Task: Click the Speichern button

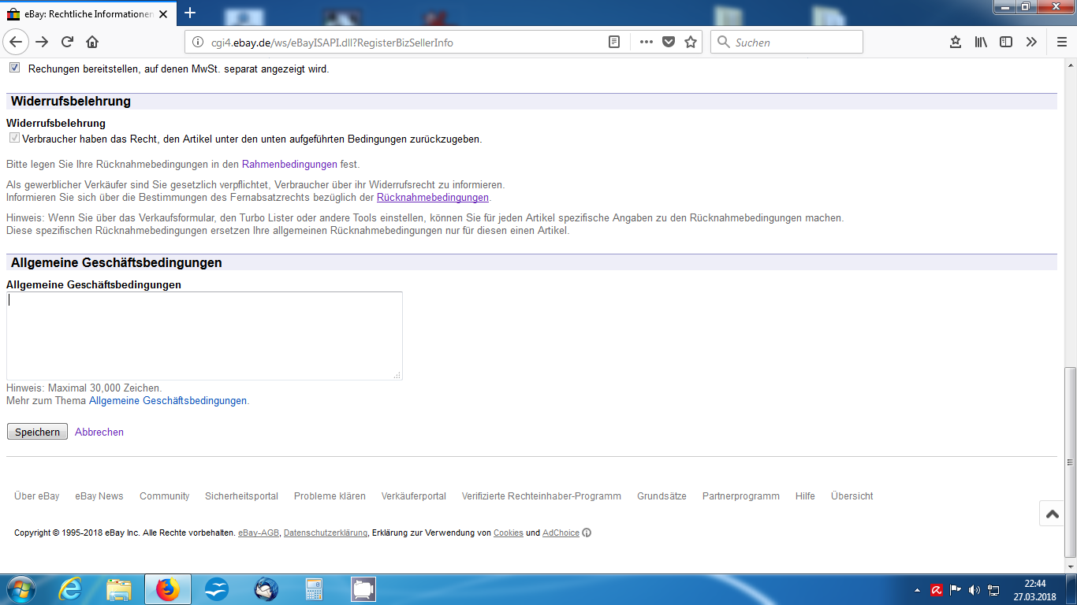Action: tap(37, 432)
